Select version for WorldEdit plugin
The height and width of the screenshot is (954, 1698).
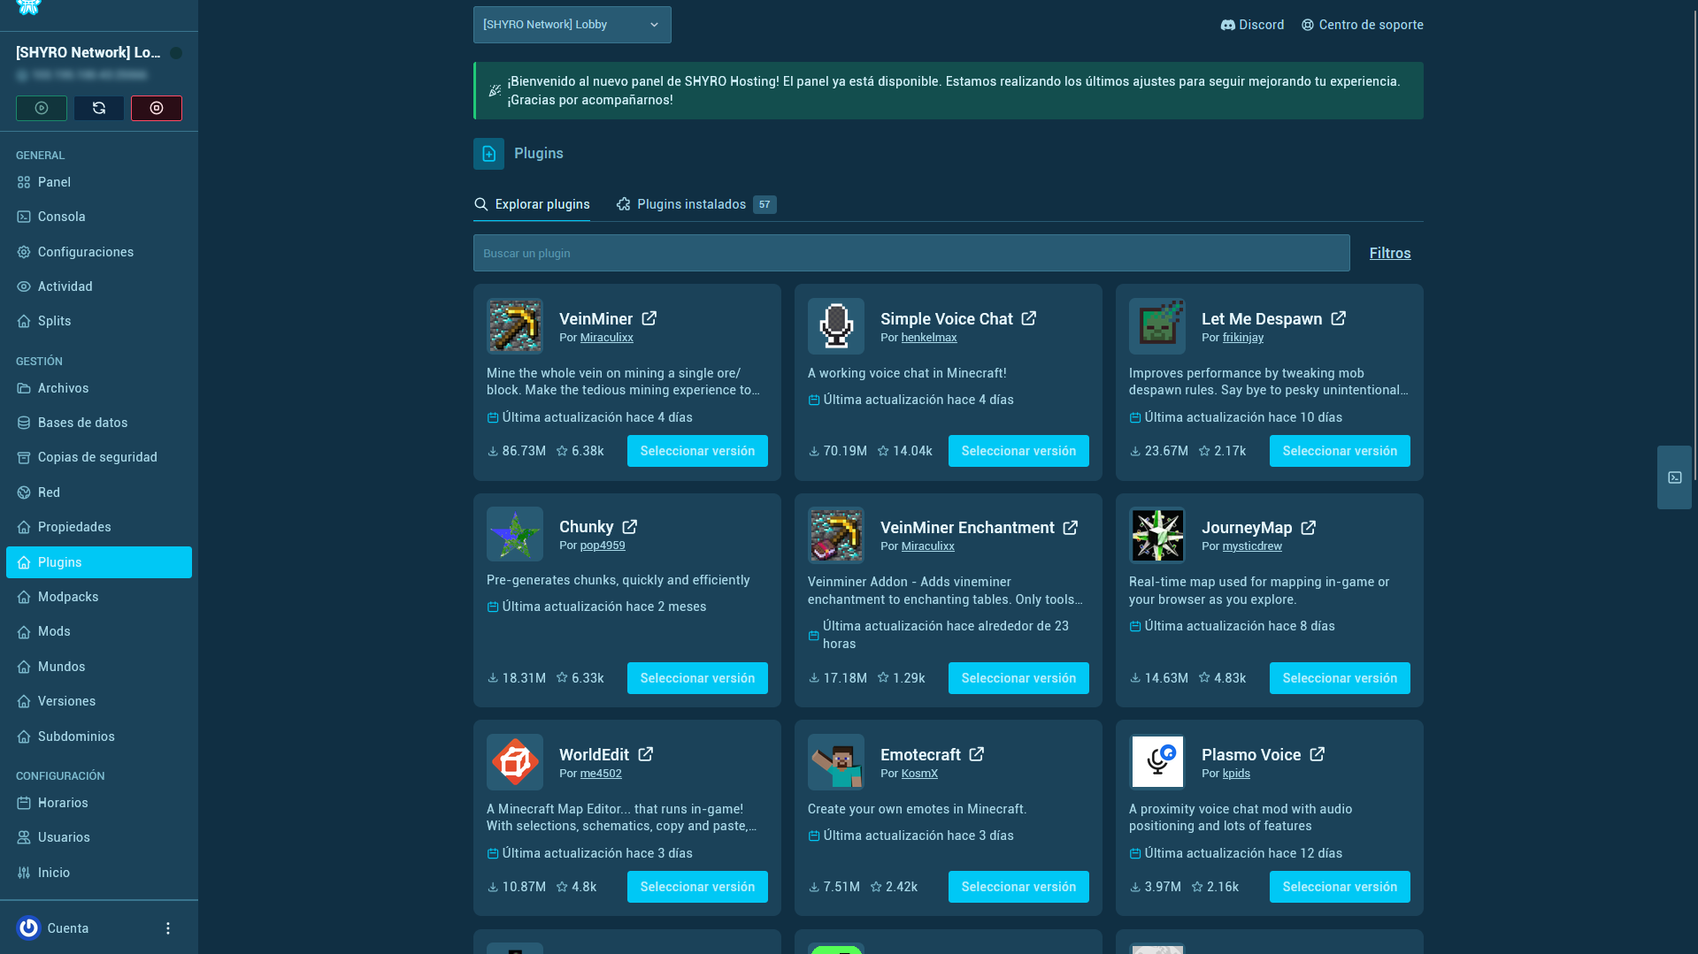pyautogui.click(x=697, y=887)
